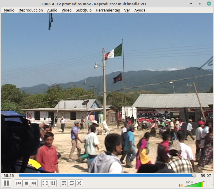
Task: Click the video display area
Action: (107, 93)
